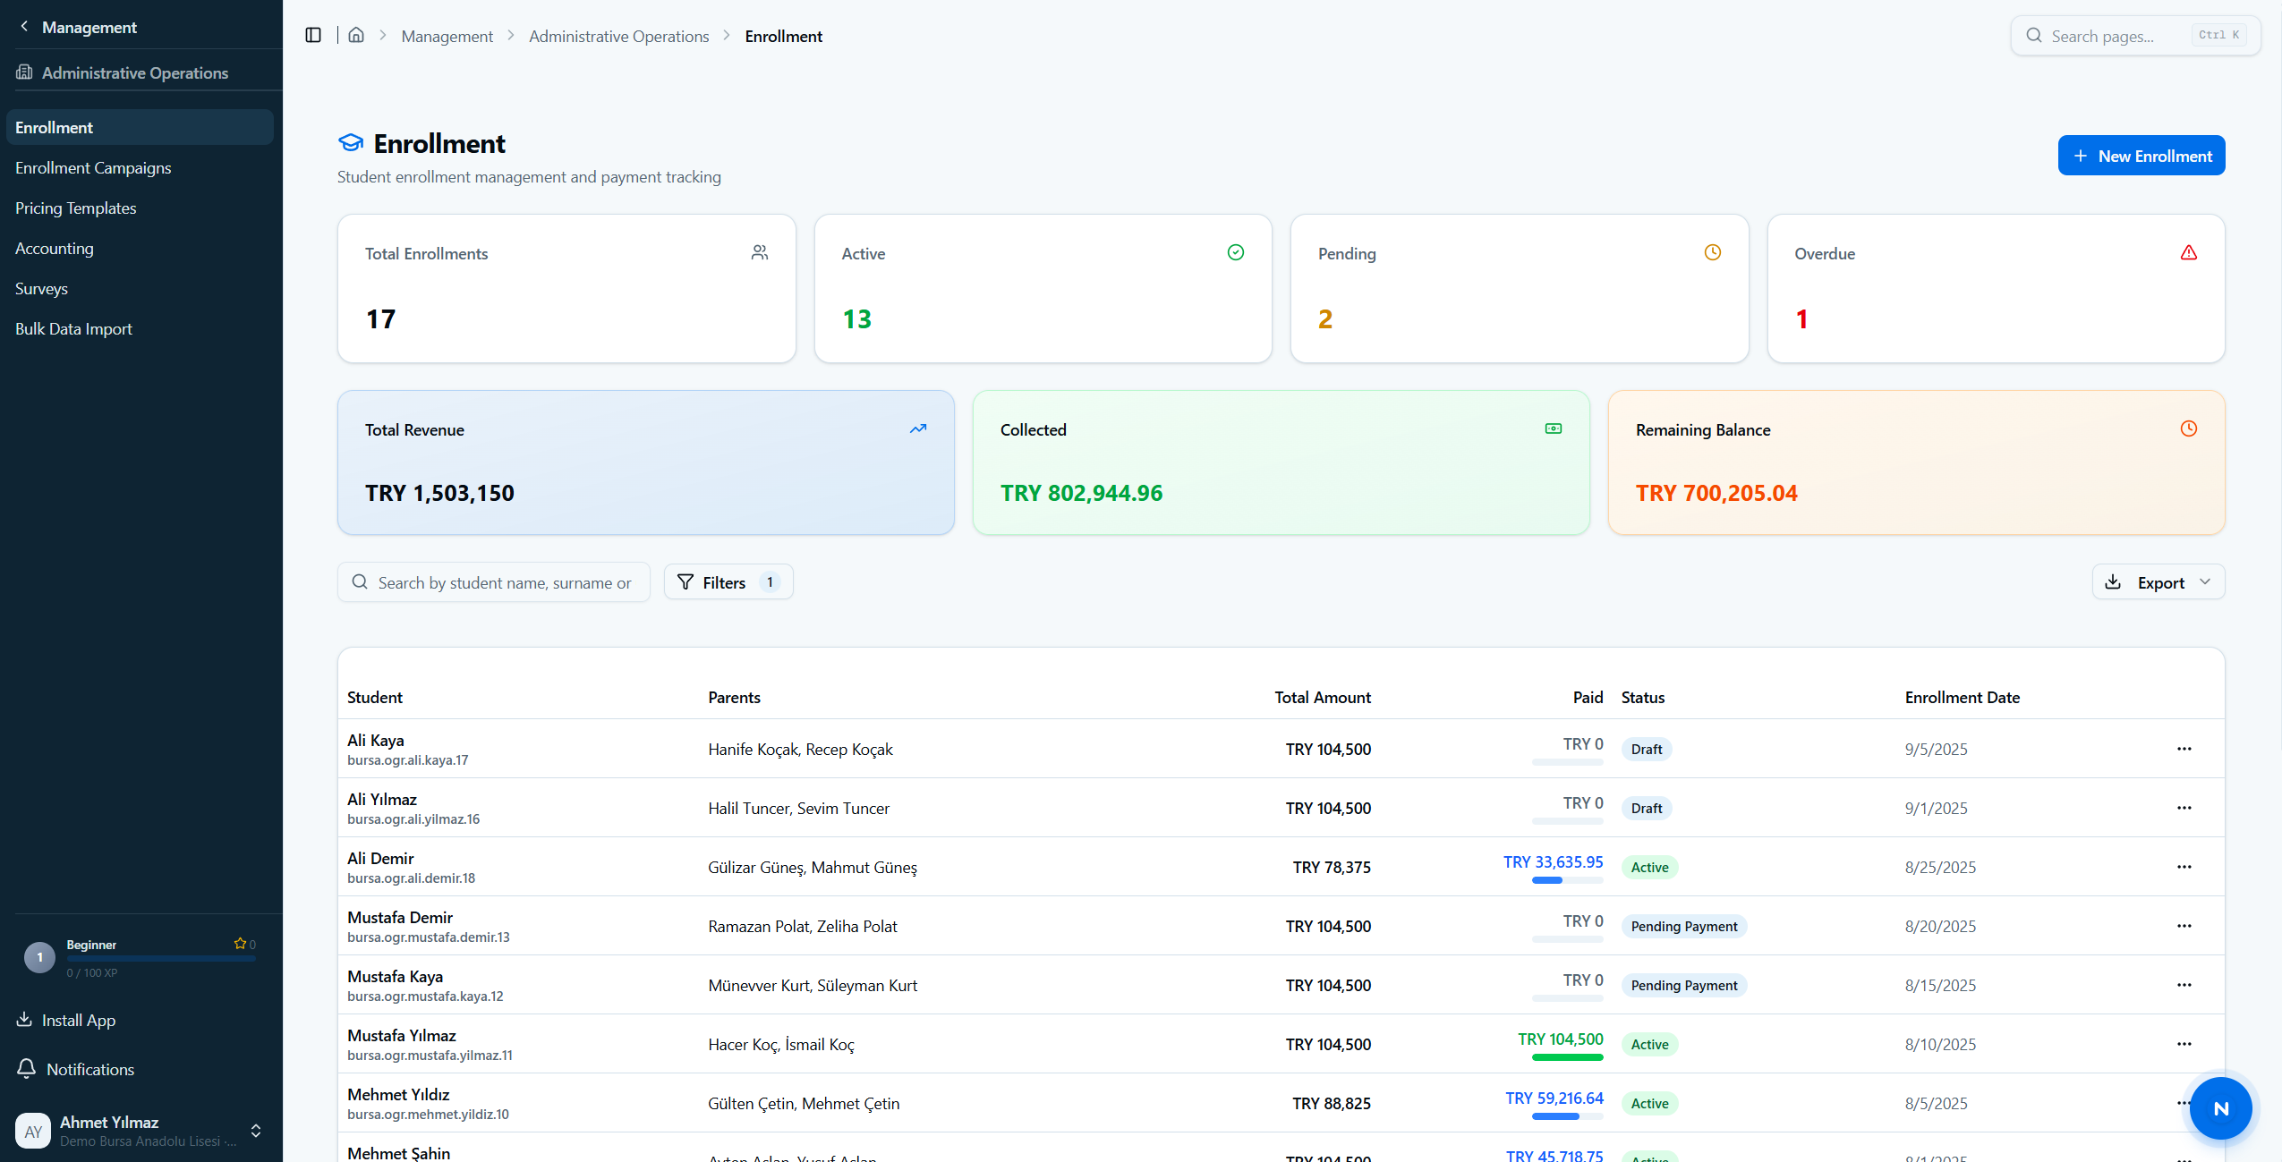2282x1162 pixels.
Task: Click Pending Payment badge for Mustafa Demir
Action: point(1683,926)
